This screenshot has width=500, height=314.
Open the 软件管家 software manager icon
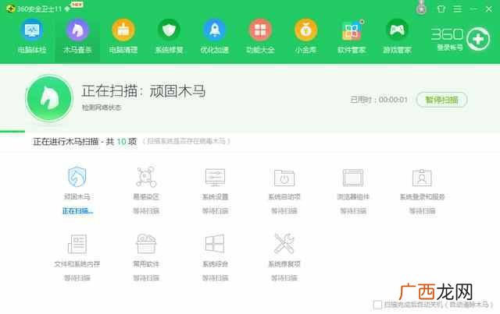[x=352, y=31]
